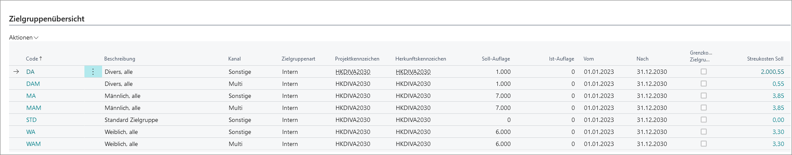Tick the Grenzkosten checkbox for STD row
The width and height of the screenshot is (792, 155).
point(704,120)
